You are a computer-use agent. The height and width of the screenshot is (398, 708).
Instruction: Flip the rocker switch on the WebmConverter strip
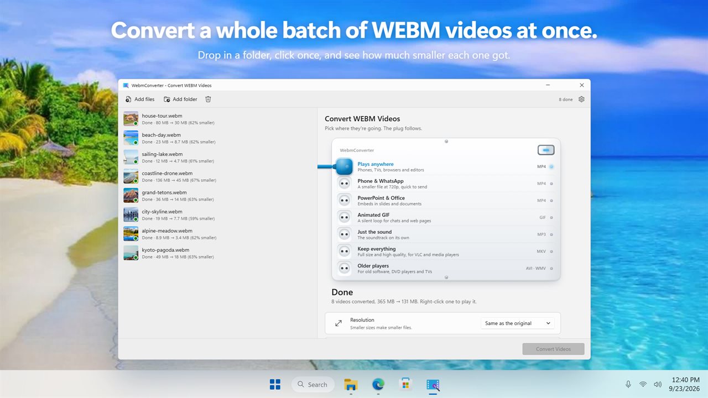tap(546, 150)
